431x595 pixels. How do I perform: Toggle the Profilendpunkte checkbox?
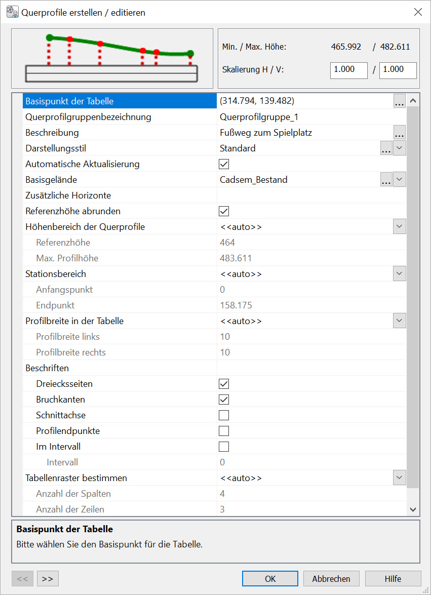(x=223, y=431)
